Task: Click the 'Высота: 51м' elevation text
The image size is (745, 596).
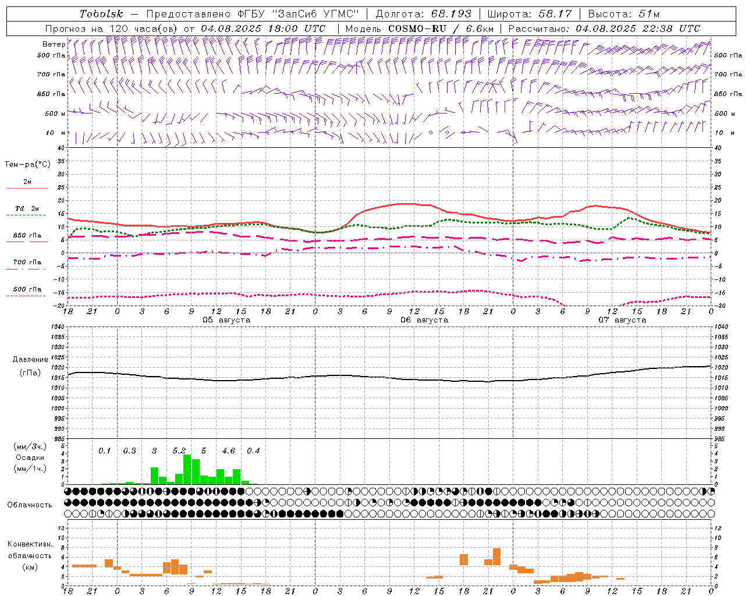Action: coord(624,14)
